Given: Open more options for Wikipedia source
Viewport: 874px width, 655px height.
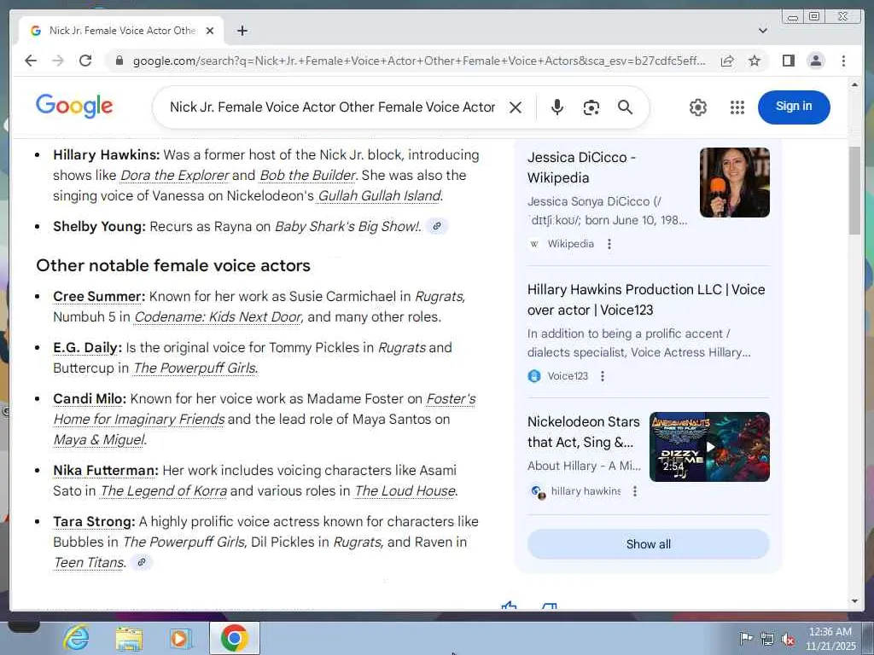Looking at the screenshot, I should [x=609, y=244].
